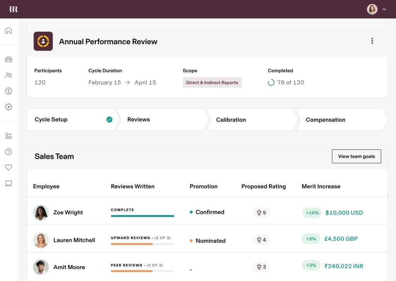Open the three-dot menu for Annual Performance Review
Screen dimensions: 396x281
pos(372,41)
